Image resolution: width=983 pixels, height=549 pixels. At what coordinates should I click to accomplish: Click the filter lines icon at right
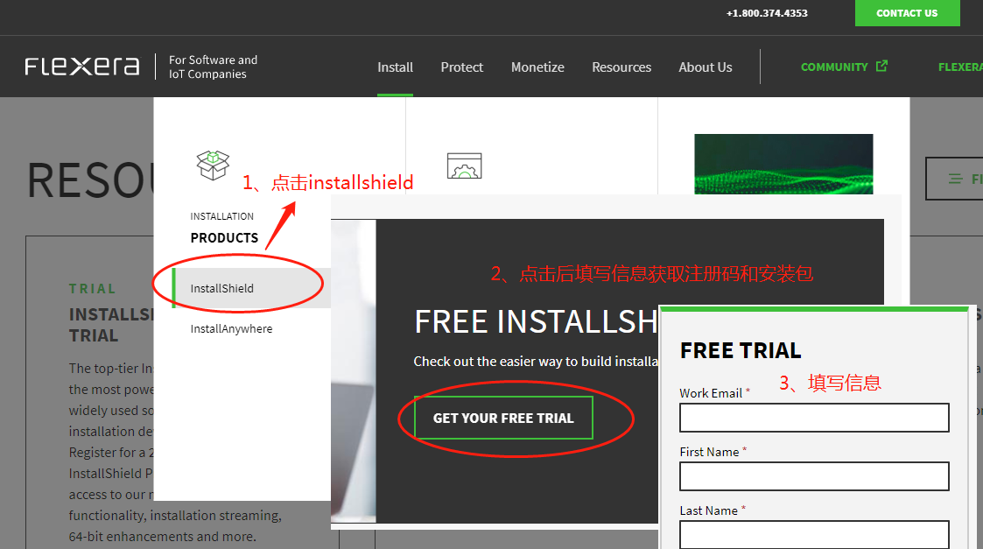955,179
